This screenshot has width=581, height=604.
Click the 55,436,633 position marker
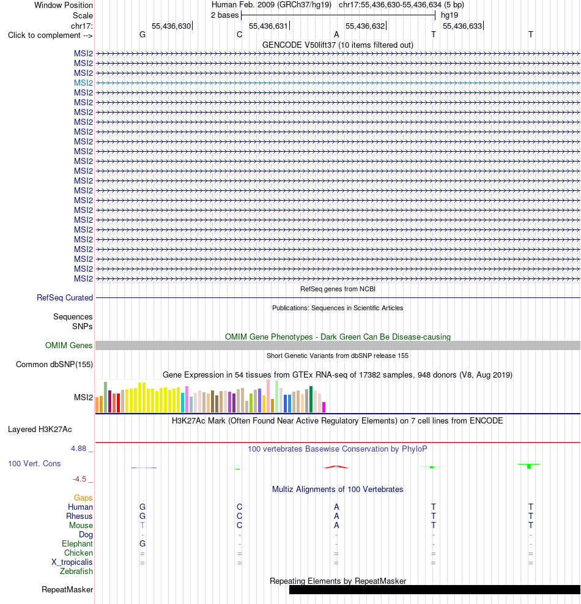(463, 26)
